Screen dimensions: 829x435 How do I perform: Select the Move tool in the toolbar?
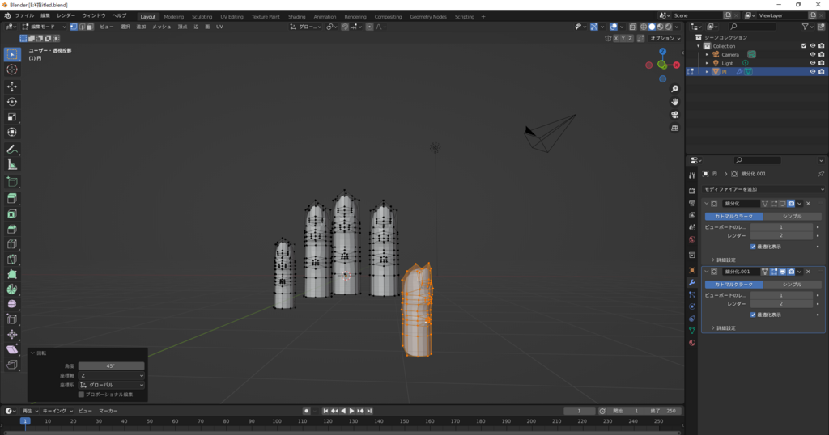click(x=12, y=86)
